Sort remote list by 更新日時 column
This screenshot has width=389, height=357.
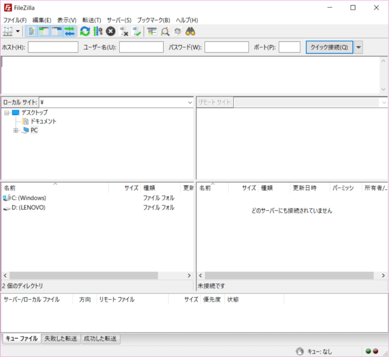pyautogui.click(x=310, y=188)
